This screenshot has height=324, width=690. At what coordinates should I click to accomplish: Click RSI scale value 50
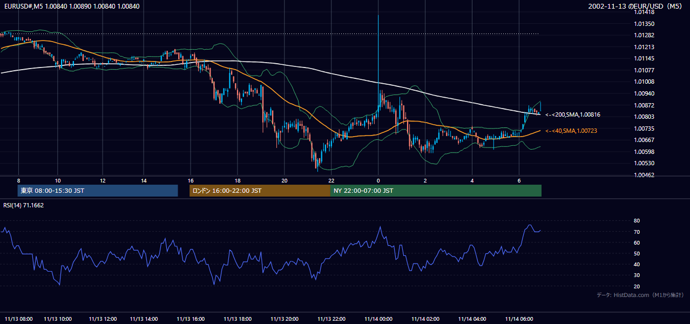(637, 253)
